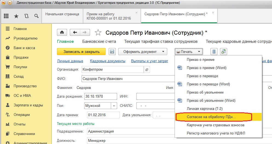Open the Выплаты и учет затрат link
The image size is (272, 144).
pyautogui.click(x=149, y=61)
